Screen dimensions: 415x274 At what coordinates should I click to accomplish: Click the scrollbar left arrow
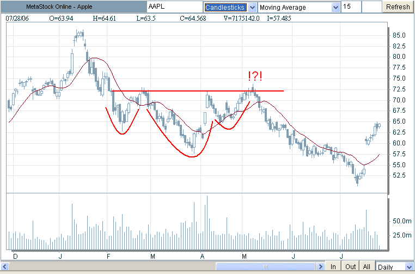pyautogui.click(x=5, y=266)
